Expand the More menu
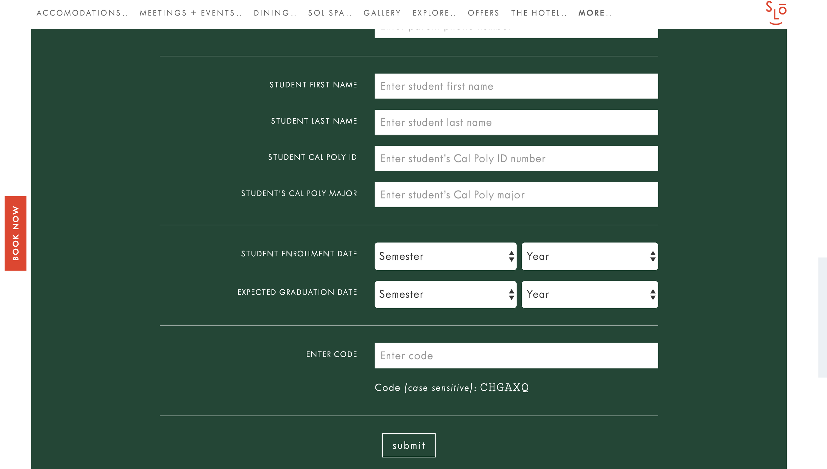The image size is (827, 469). click(x=595, y=13)
